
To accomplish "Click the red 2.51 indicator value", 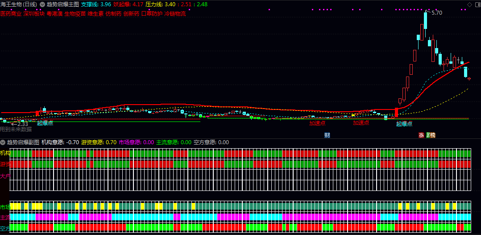I will [186, 4].
